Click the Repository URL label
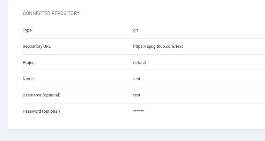The image size is (265, 141). point(37,46)
